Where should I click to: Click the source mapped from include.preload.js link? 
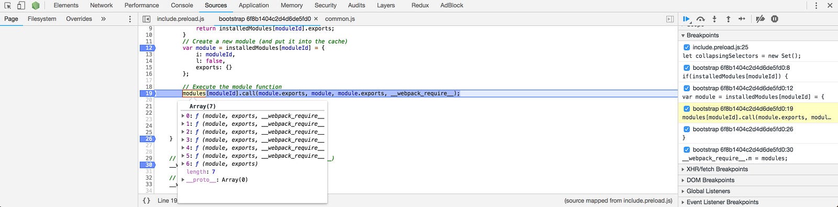pyautogui.click(x=619, y=201)
